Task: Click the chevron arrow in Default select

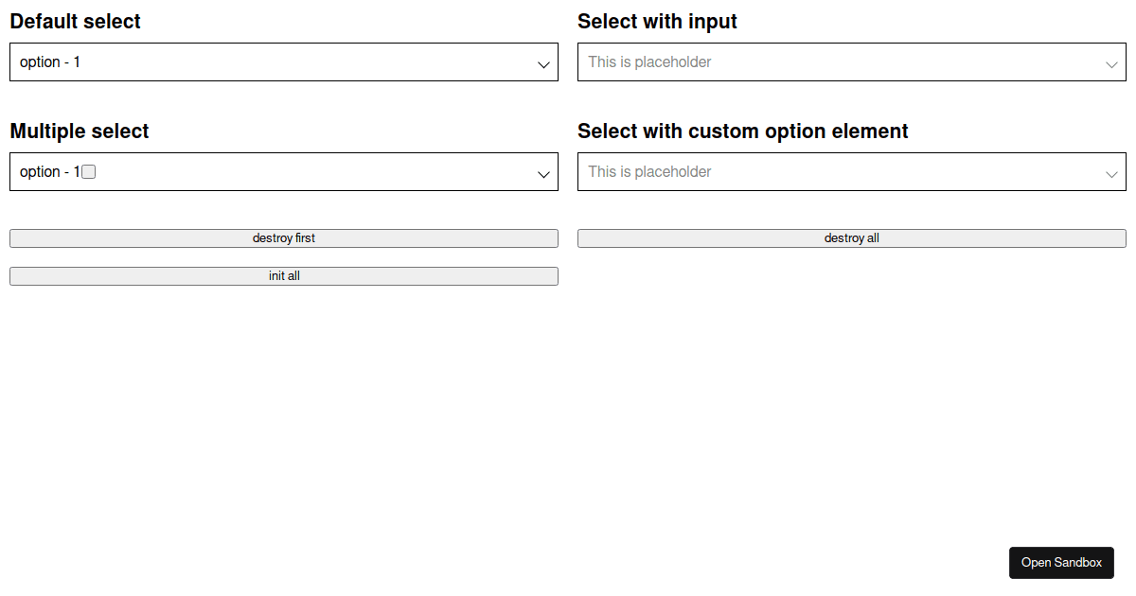Action: [543, 64]
